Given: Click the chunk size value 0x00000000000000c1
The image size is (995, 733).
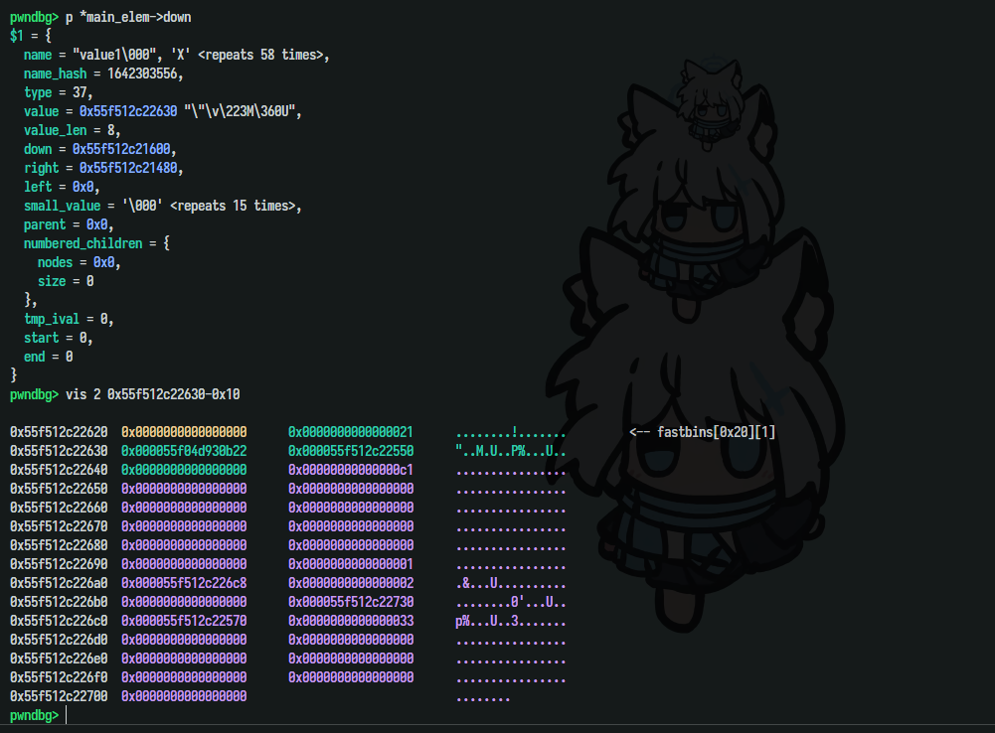Looking at the screenshot, I should 351,470.
